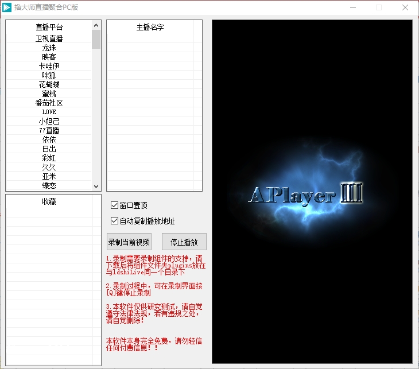419x369 pixels.
Task: Click the app logo icon in title bar
Action: 7,7
